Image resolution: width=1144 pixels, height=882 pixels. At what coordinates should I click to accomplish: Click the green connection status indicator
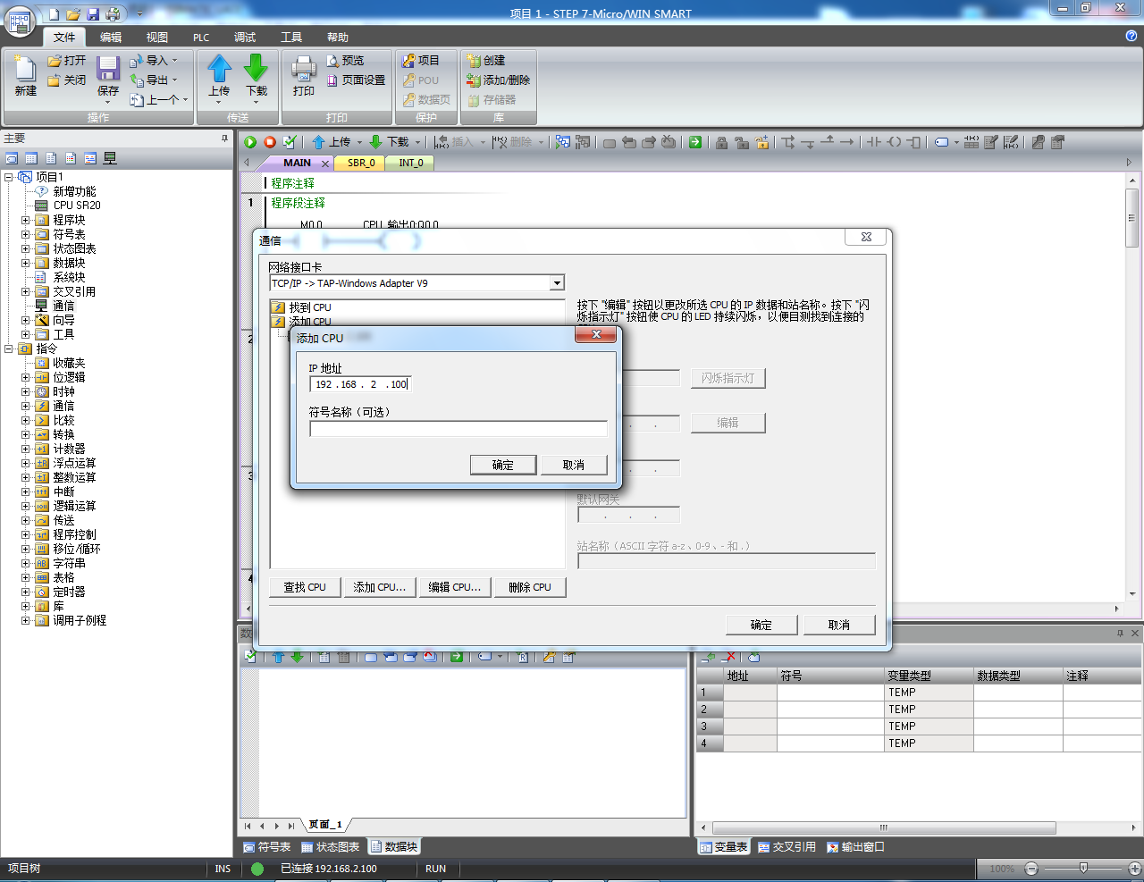tap(257, 869)
